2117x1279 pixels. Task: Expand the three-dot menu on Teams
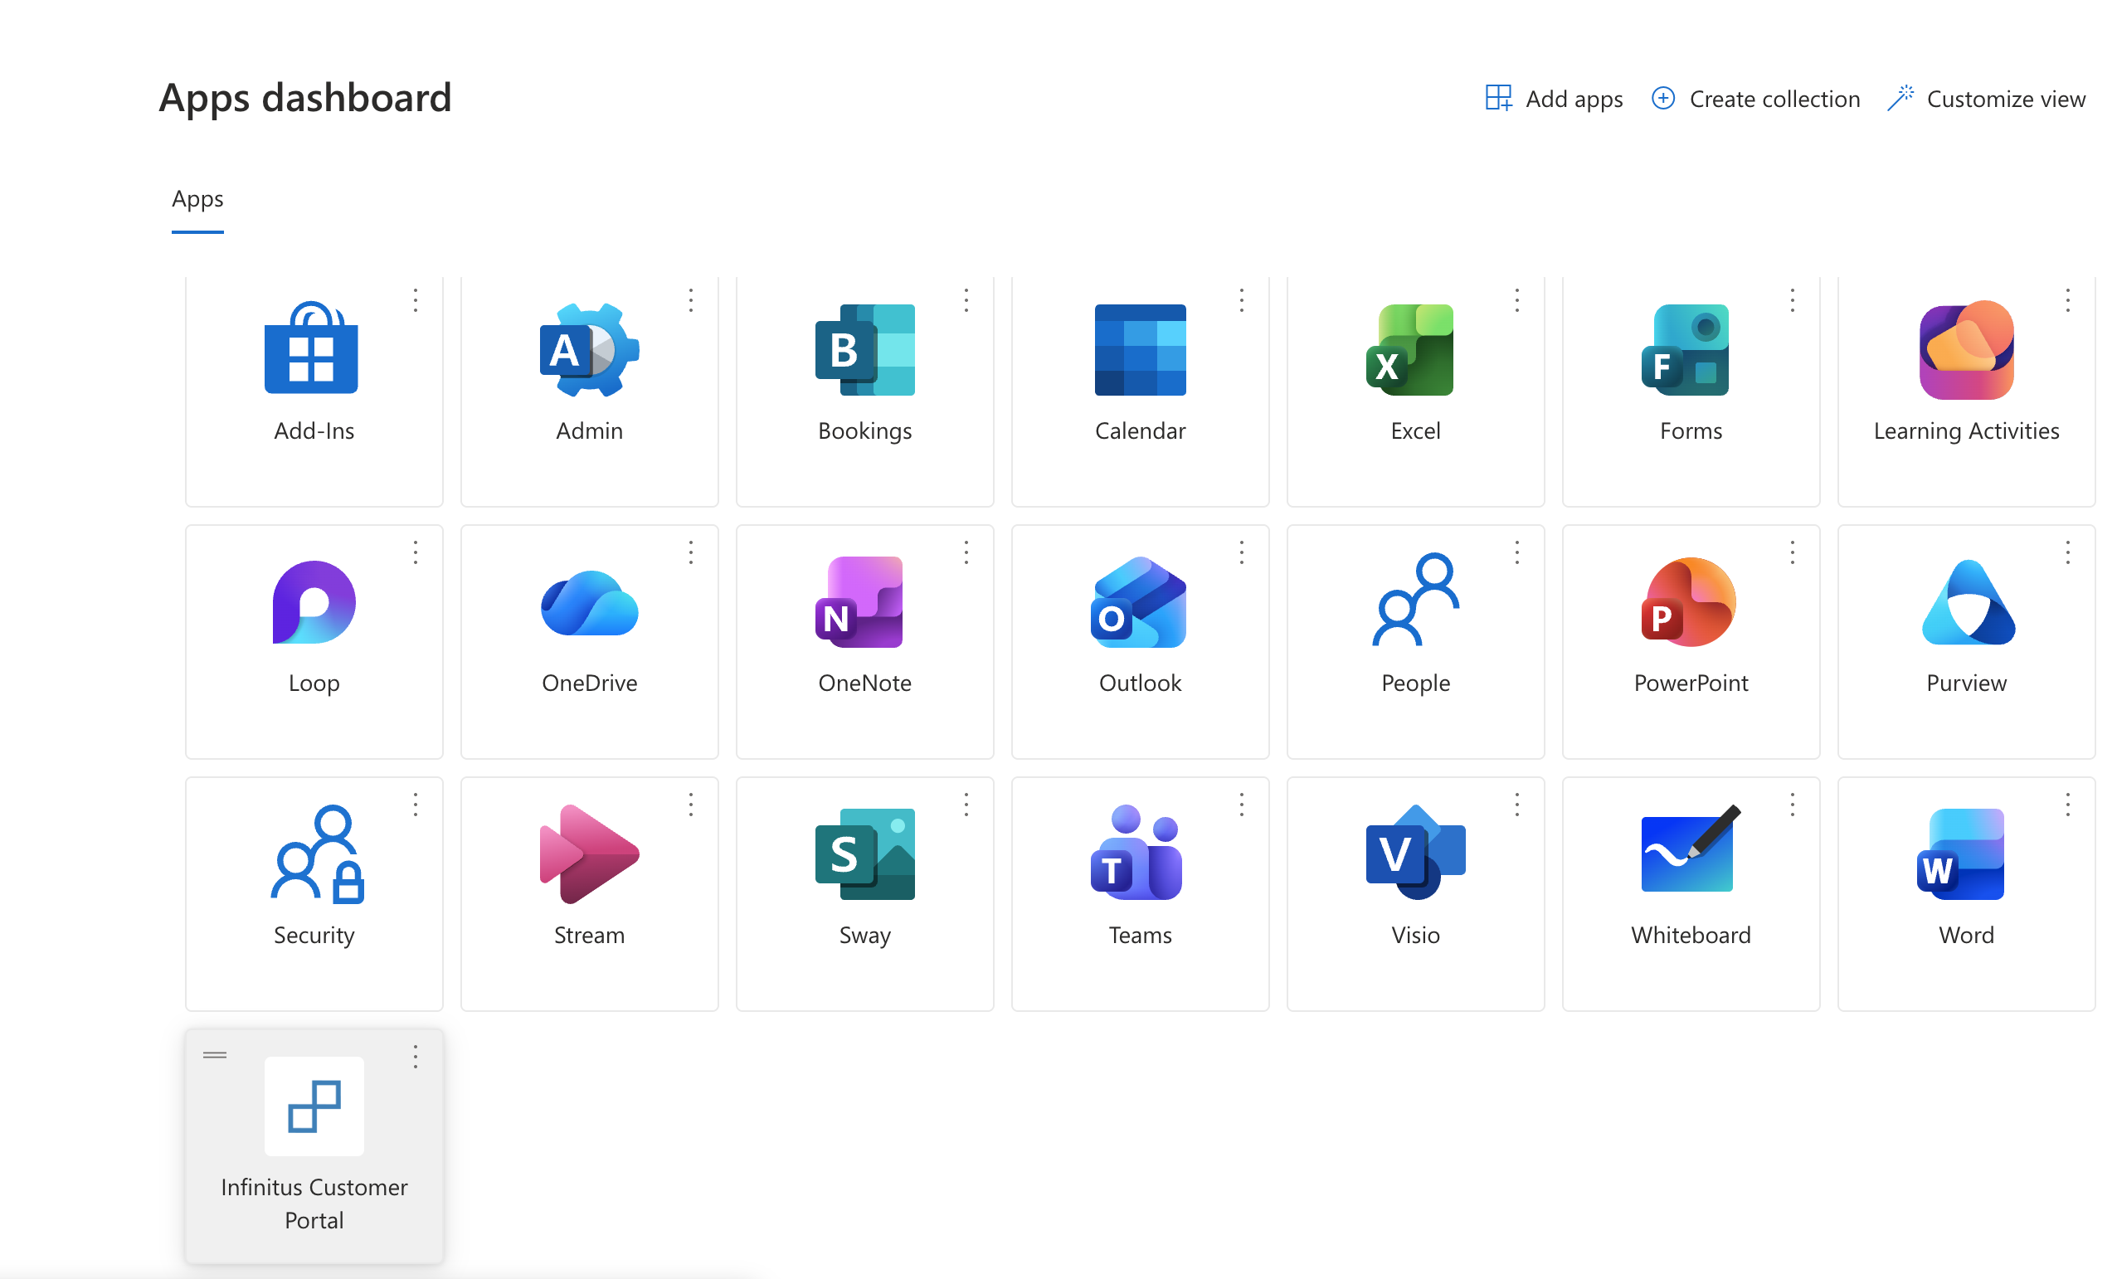coord(1242,805)
